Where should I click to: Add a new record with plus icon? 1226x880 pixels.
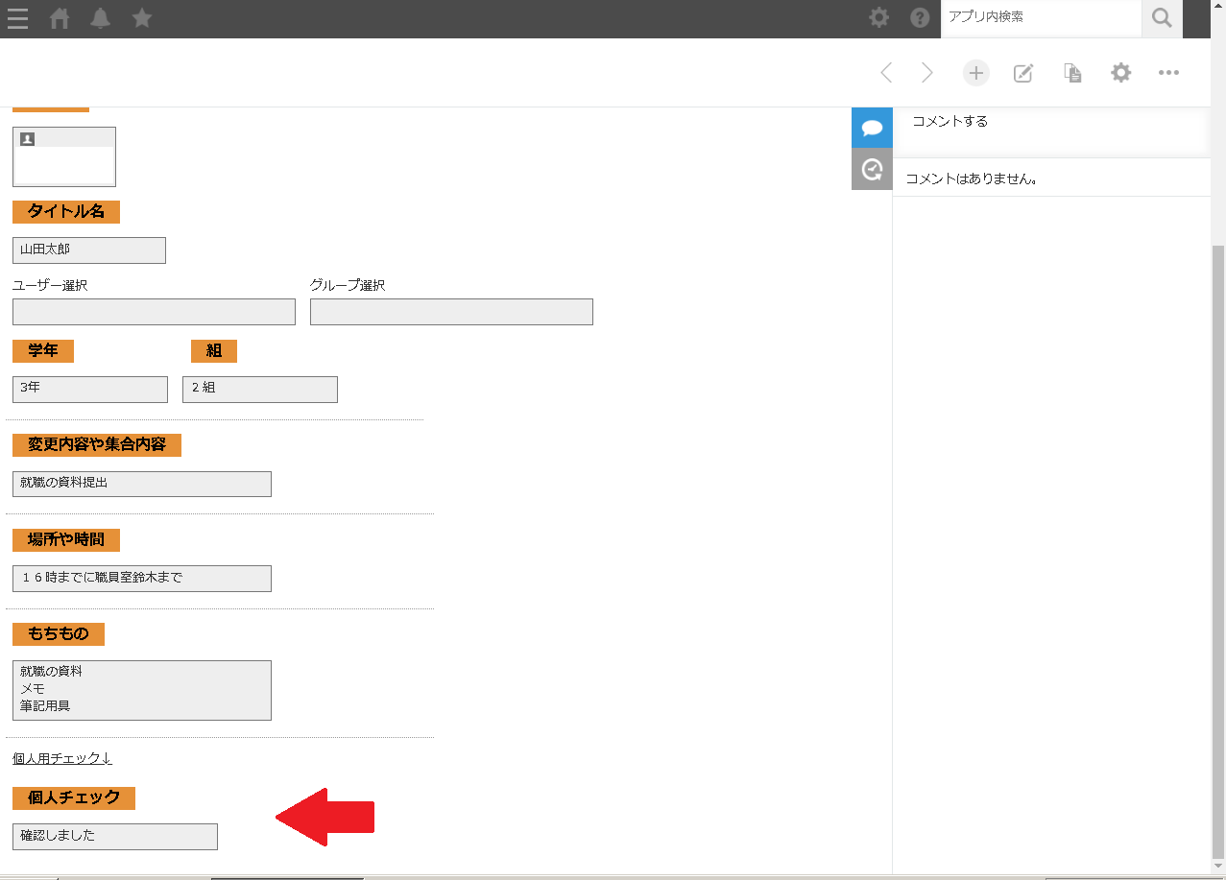(976, 73)
